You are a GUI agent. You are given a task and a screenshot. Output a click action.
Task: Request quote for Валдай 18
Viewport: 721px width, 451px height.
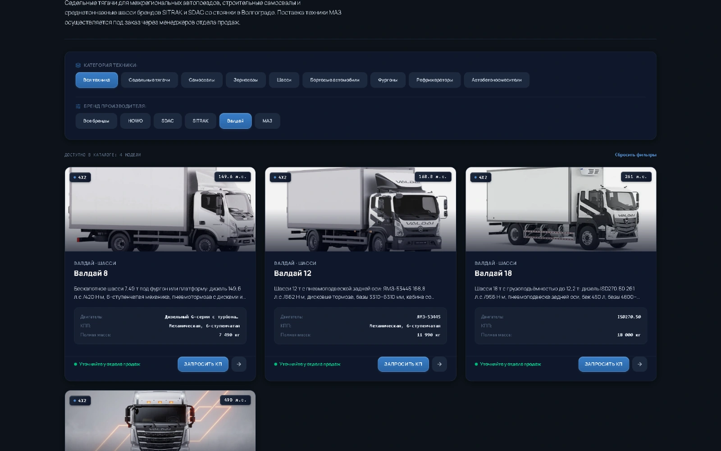603,364
